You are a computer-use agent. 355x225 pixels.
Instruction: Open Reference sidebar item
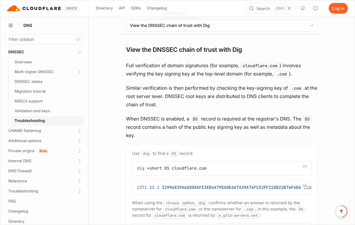[x=17, y=181]
